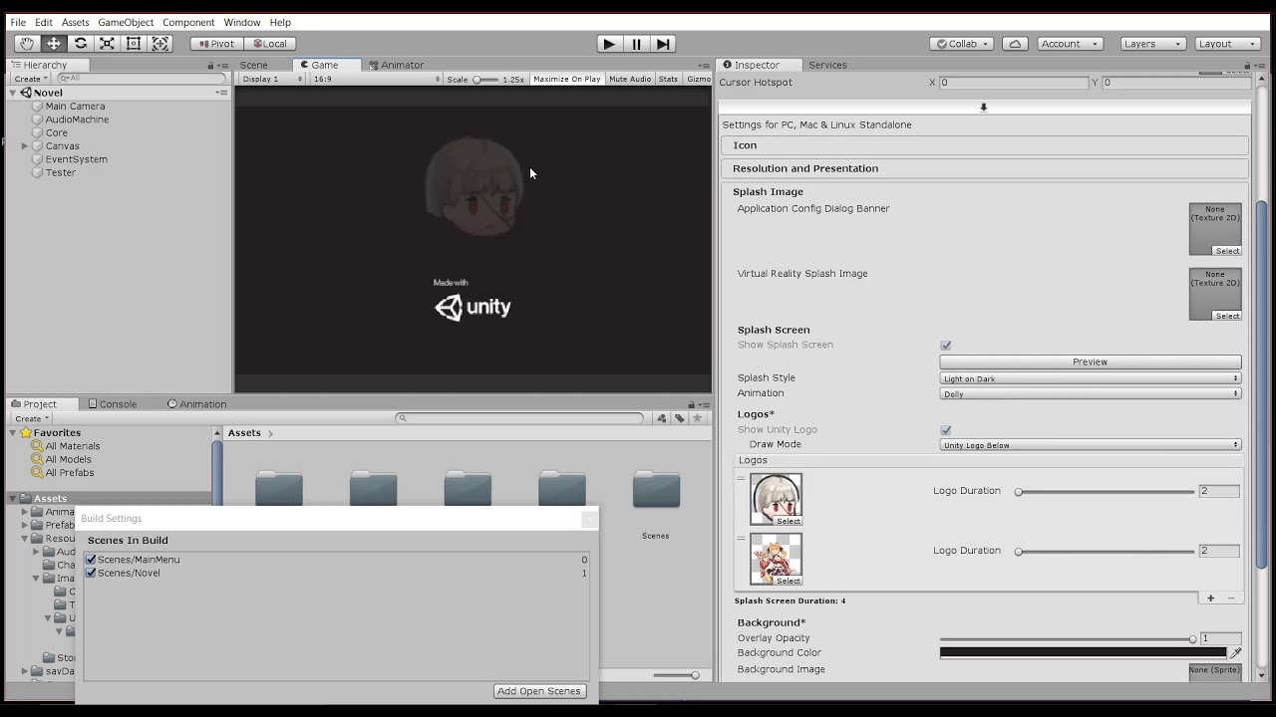Click Add Open Scenes button
Image resolution: width=1276 pixels, height=717 pixels.
[539, 691]
